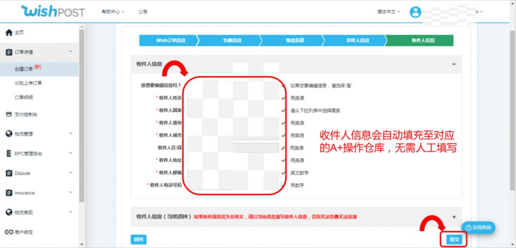Expand the 物流表现 section chevron
The height and width of the screenshot is (248, 516).
pyautogui.click(x=70, y=212)
